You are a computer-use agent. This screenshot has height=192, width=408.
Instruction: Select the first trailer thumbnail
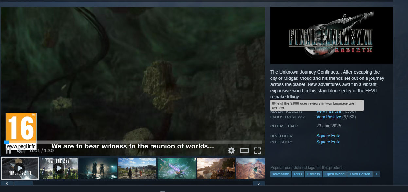tap(20, 168)
